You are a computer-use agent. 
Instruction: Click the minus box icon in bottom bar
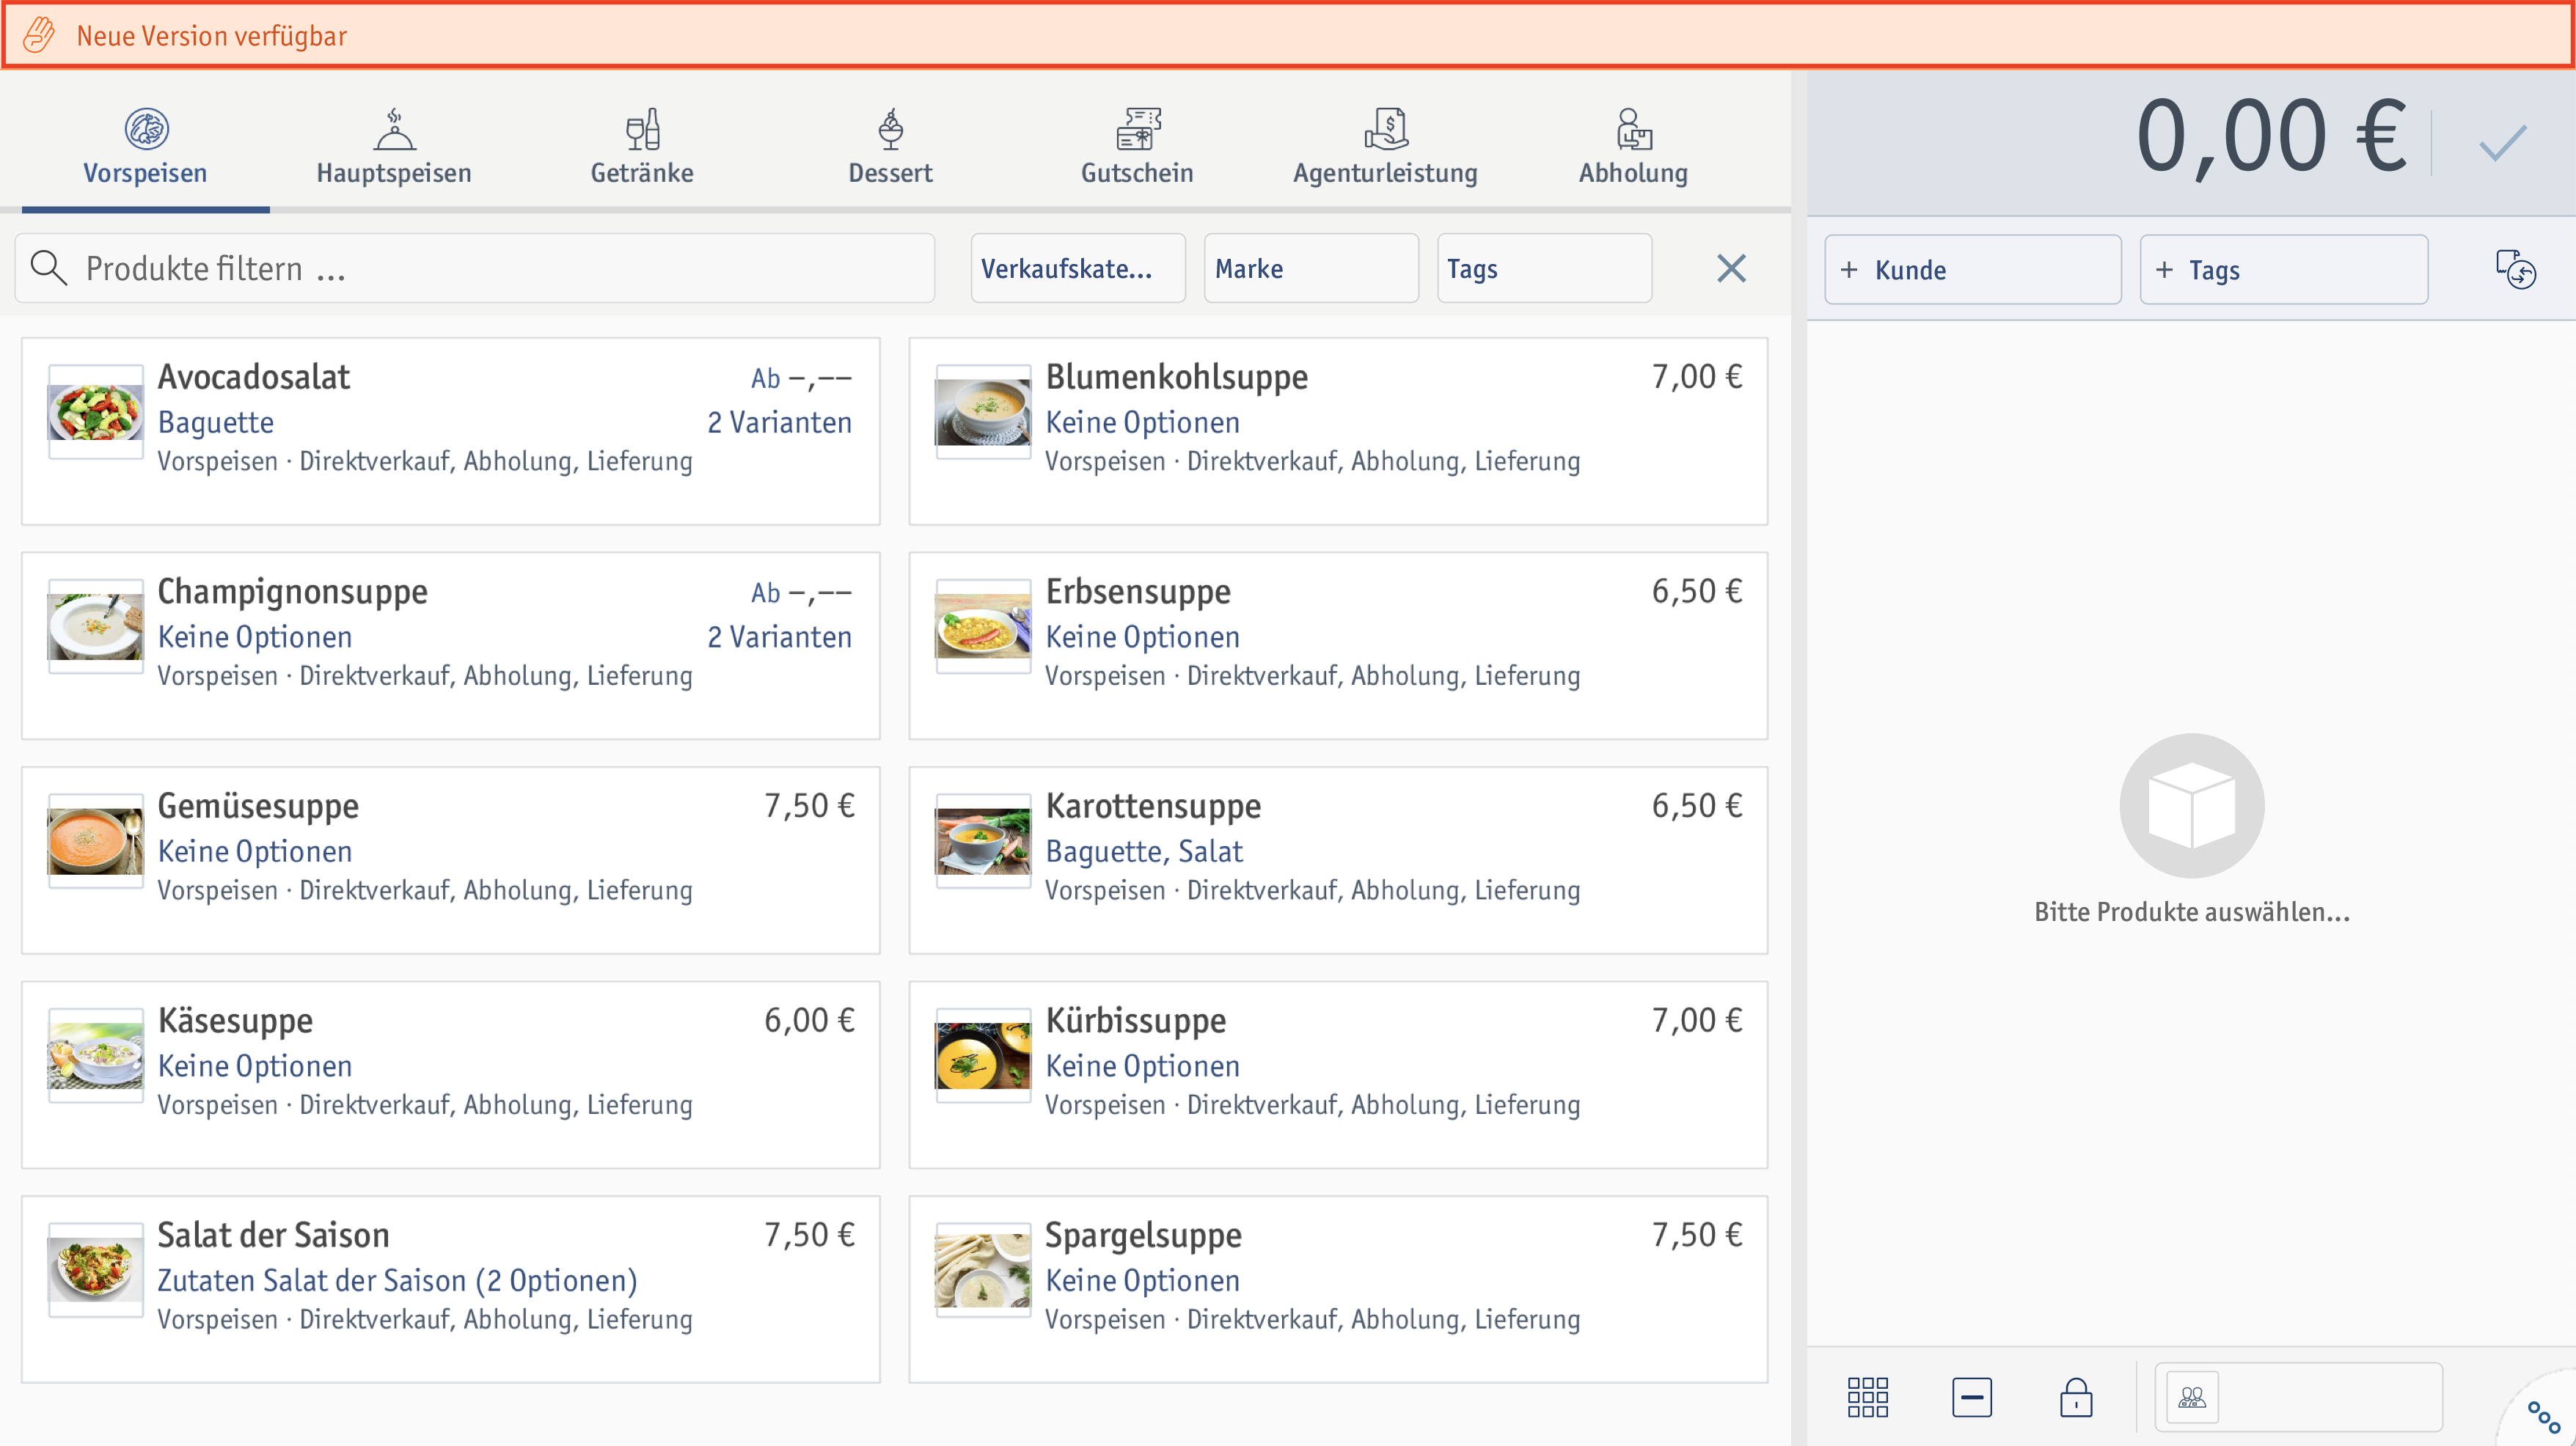1971,1397
